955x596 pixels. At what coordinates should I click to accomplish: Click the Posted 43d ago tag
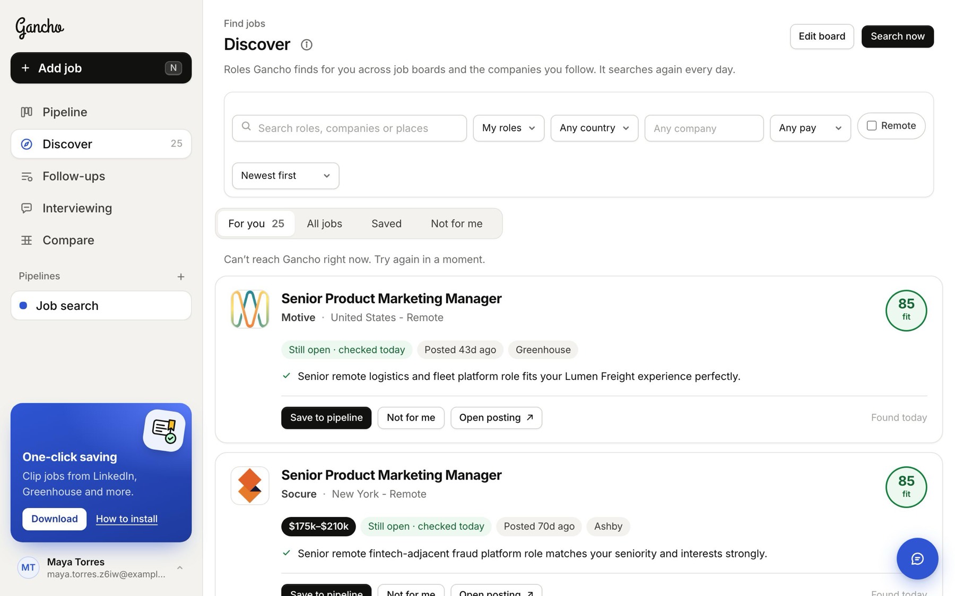[x=460, y=350]
